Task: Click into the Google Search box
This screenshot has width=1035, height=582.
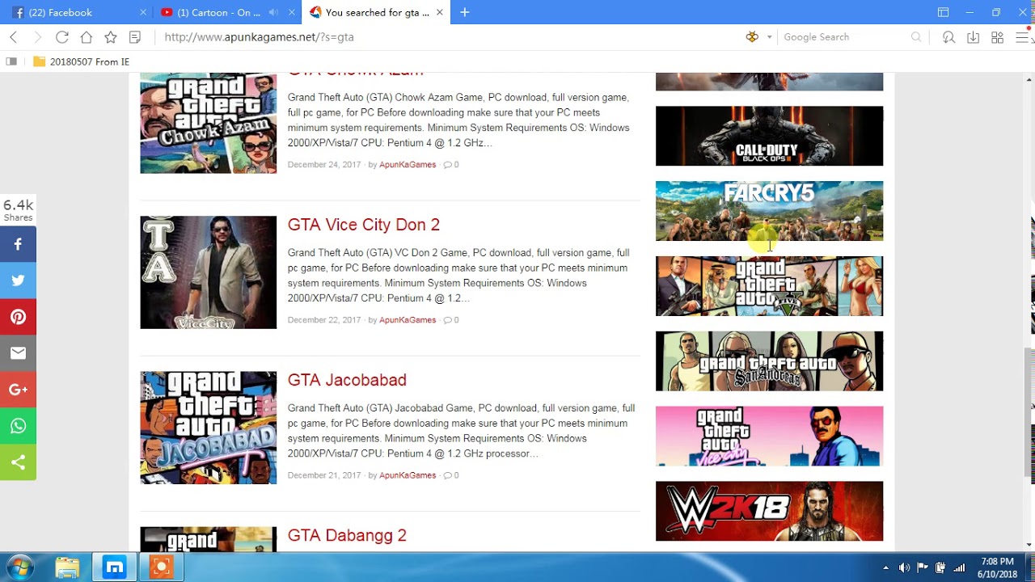Action: 845,37
